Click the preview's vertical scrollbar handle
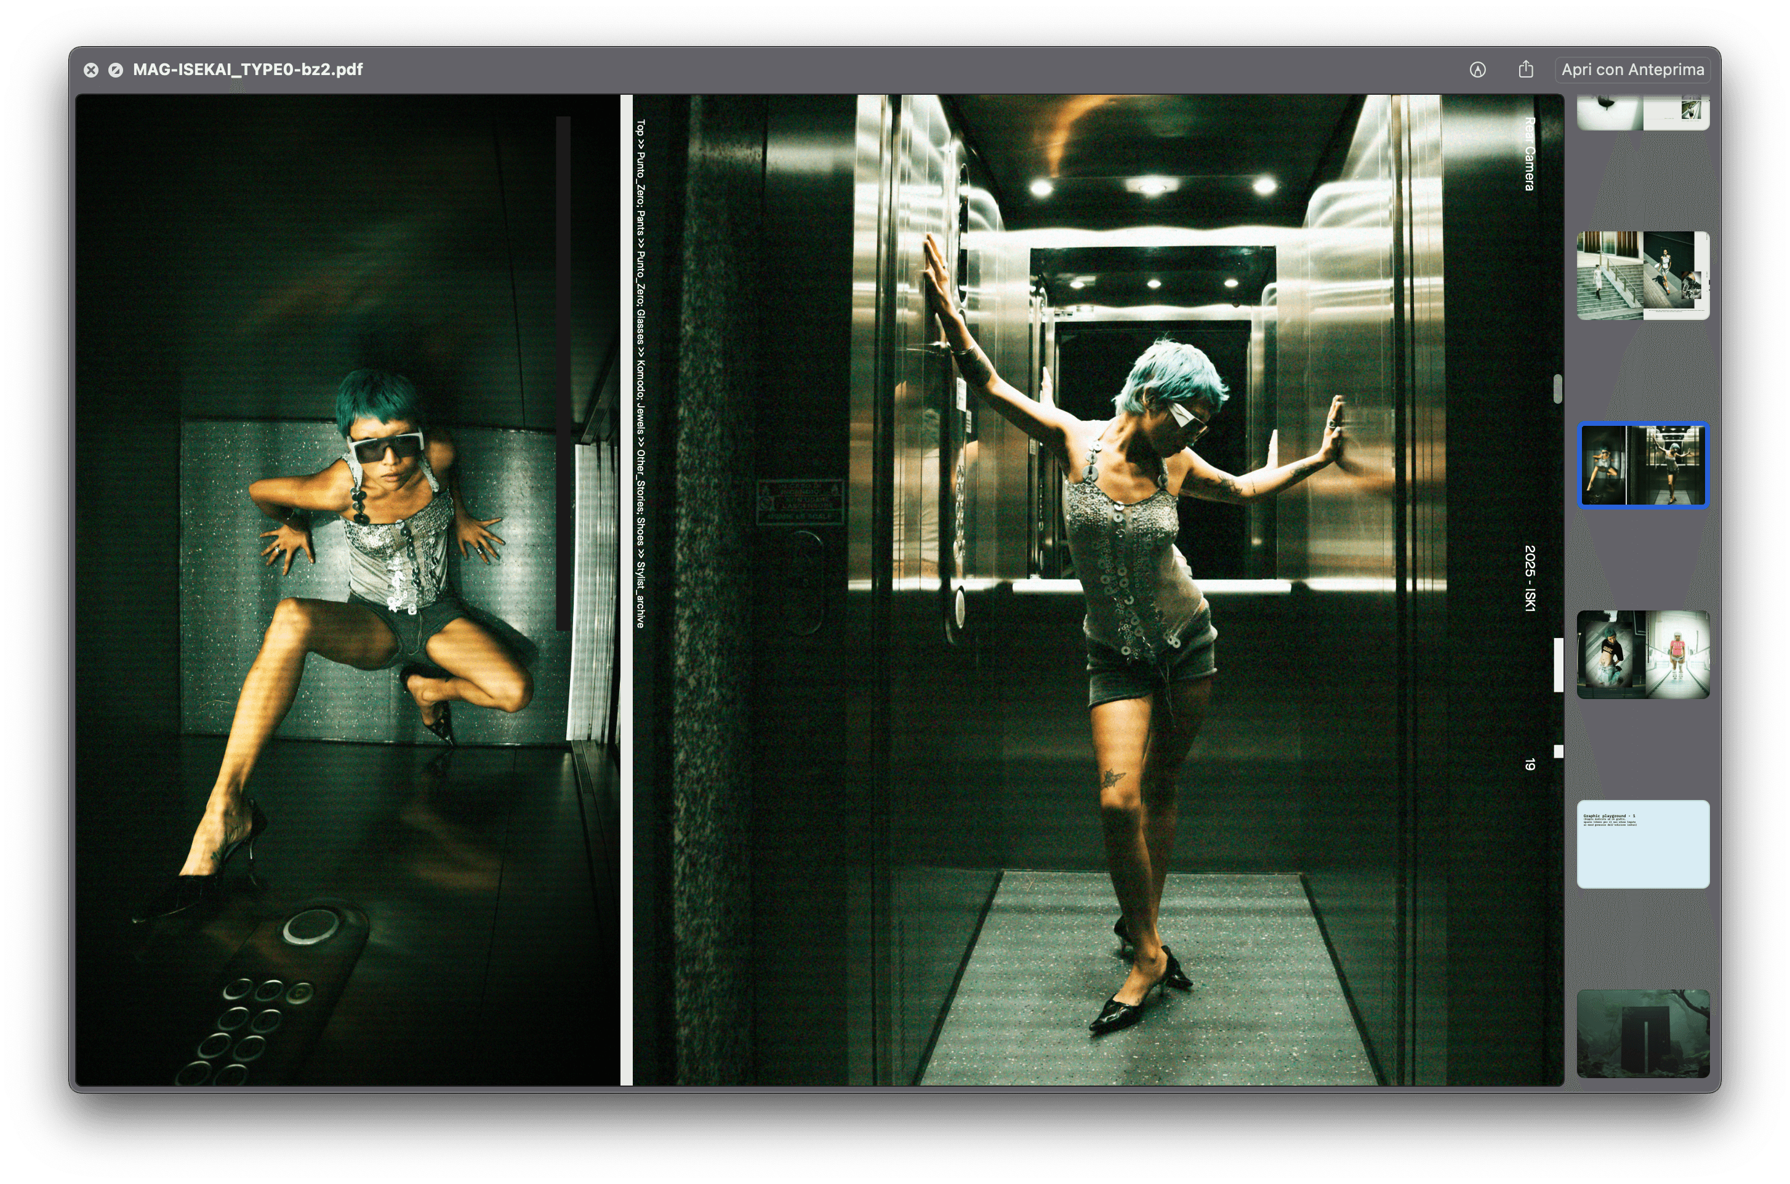The height and width of the screenshot is (1184, 1790). click(1557, 389)
